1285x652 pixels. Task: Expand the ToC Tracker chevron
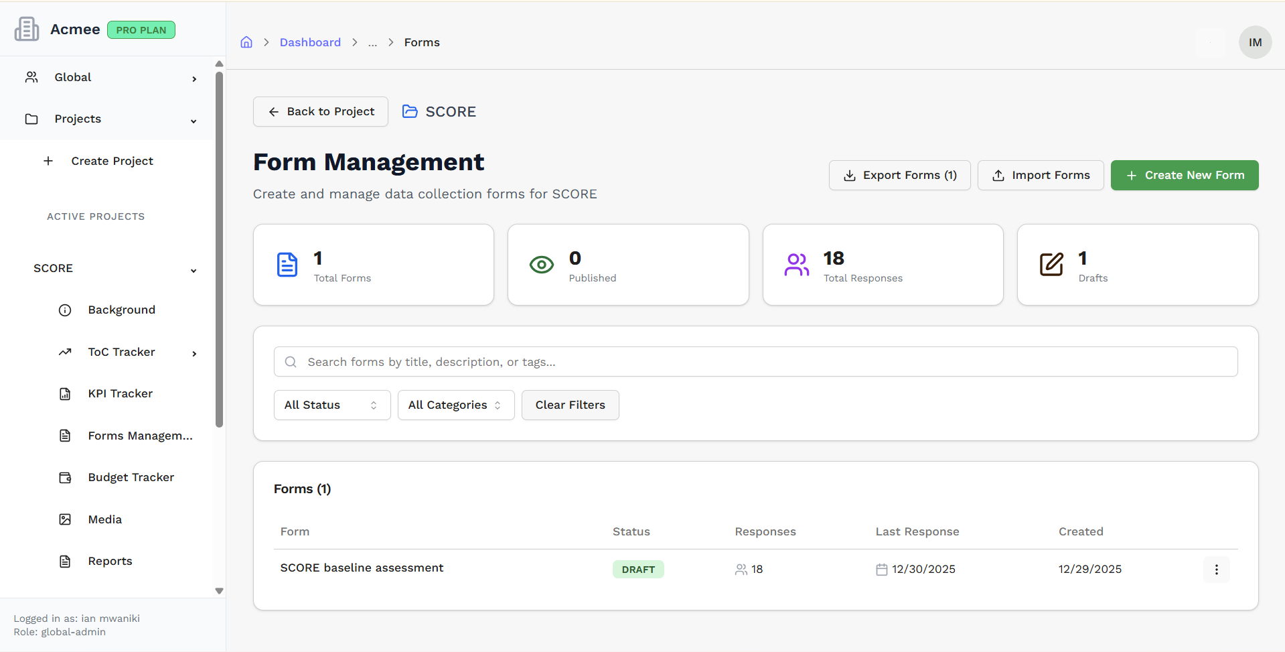194,354
